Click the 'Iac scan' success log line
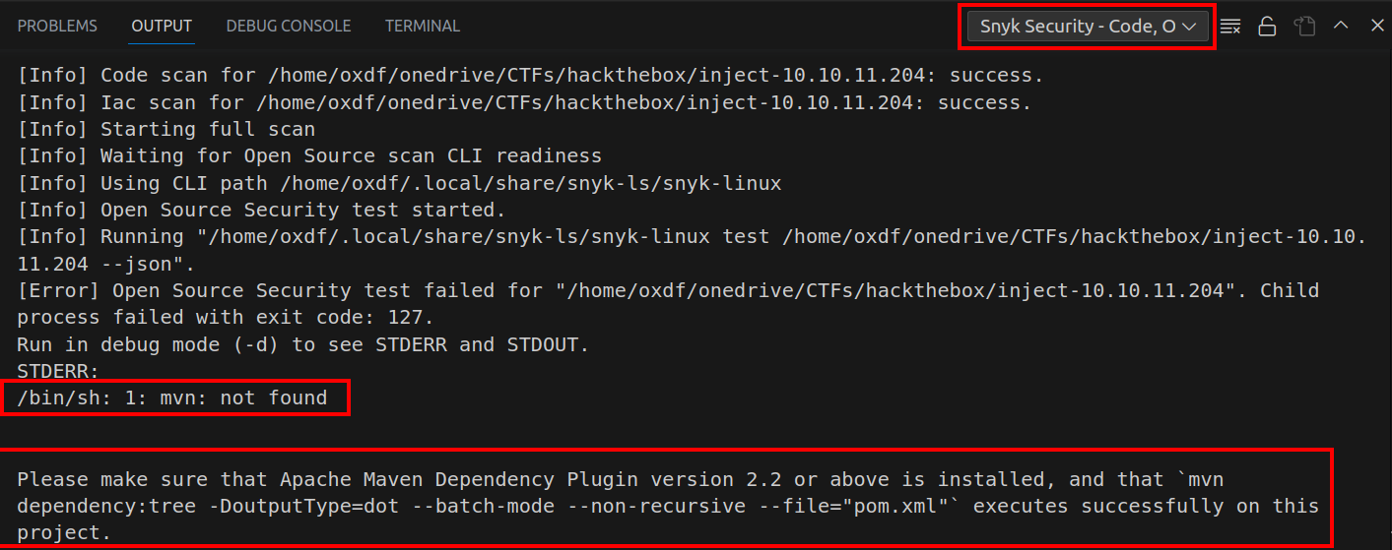Image resolution: width=1392 pixels, height=550 pixels. point(524,102)
